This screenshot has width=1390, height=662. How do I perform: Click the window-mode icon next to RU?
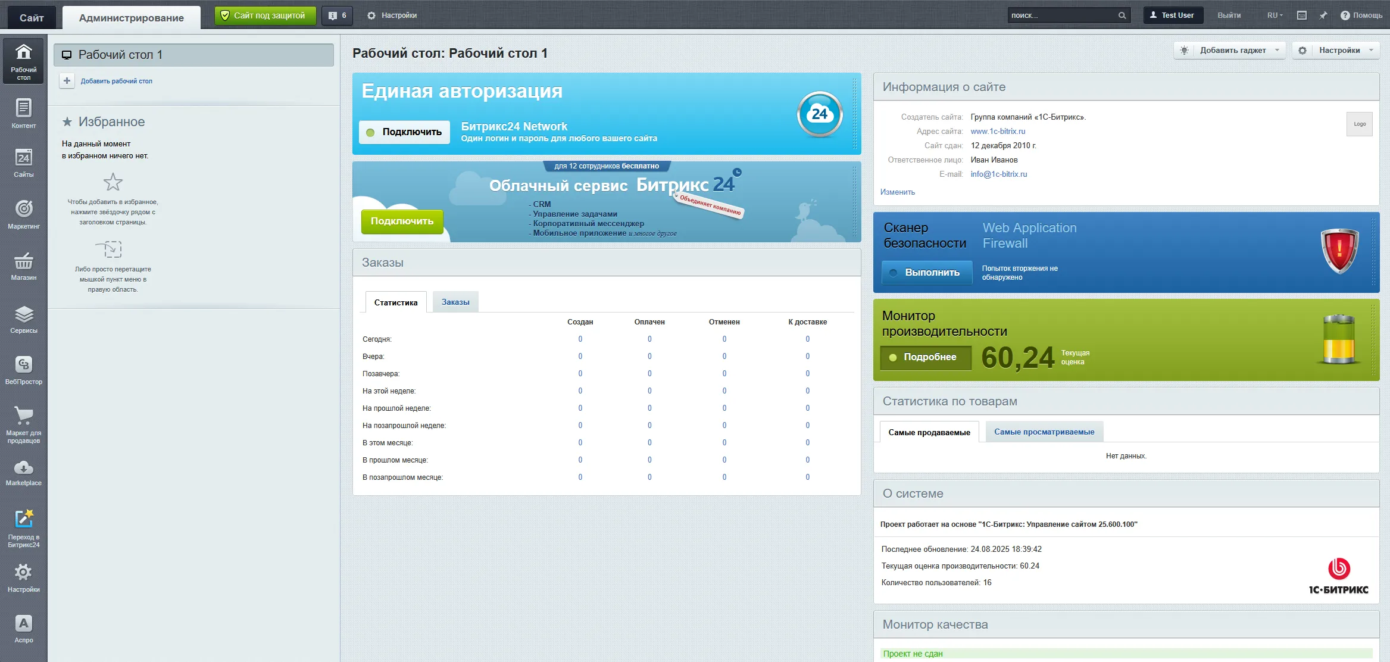click(1302, 15)
